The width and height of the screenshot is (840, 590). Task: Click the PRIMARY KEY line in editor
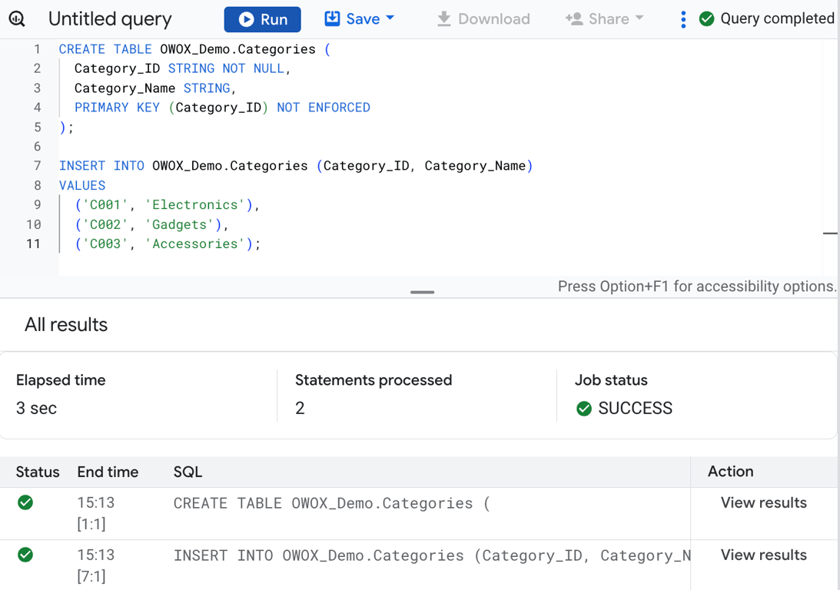[222, 108]
